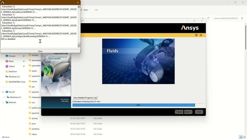Screen dimensions: 247x139
Task: Click the File folder type in polyflow row
Action: point(98,129)
